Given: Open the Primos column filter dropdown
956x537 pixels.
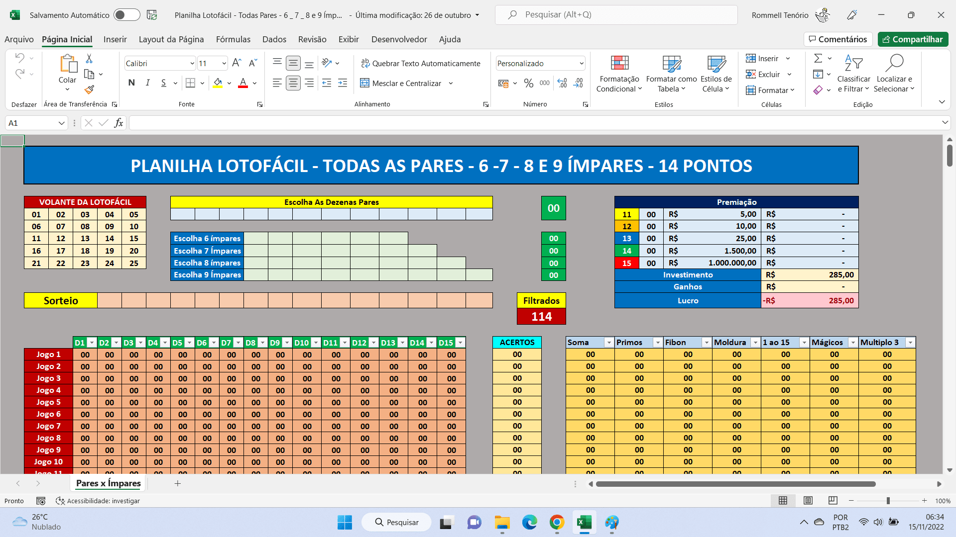Looking at the screenshot, I should point(658,343).
